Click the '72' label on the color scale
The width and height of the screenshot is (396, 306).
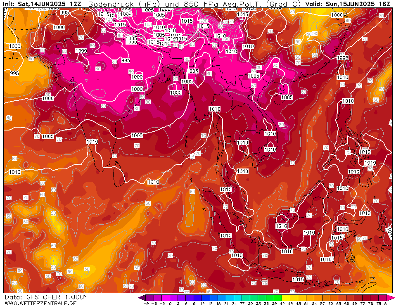(x=363, y=304)
